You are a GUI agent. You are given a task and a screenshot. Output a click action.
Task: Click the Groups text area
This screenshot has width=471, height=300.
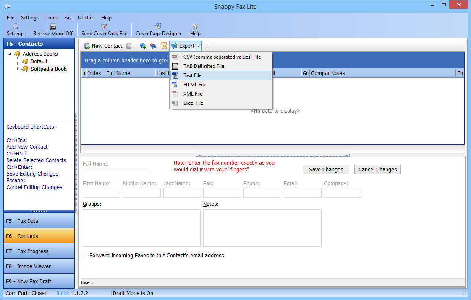coord(141,228)
